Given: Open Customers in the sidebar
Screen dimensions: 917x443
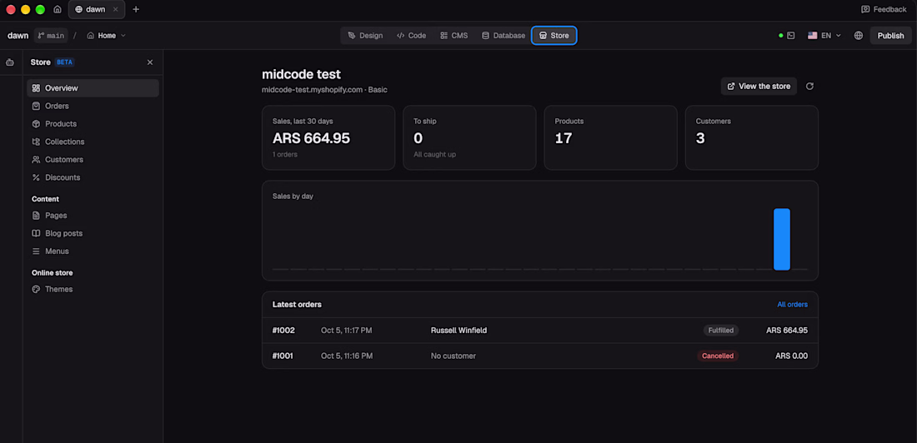Looking at the screenshot, I should 93,160.
